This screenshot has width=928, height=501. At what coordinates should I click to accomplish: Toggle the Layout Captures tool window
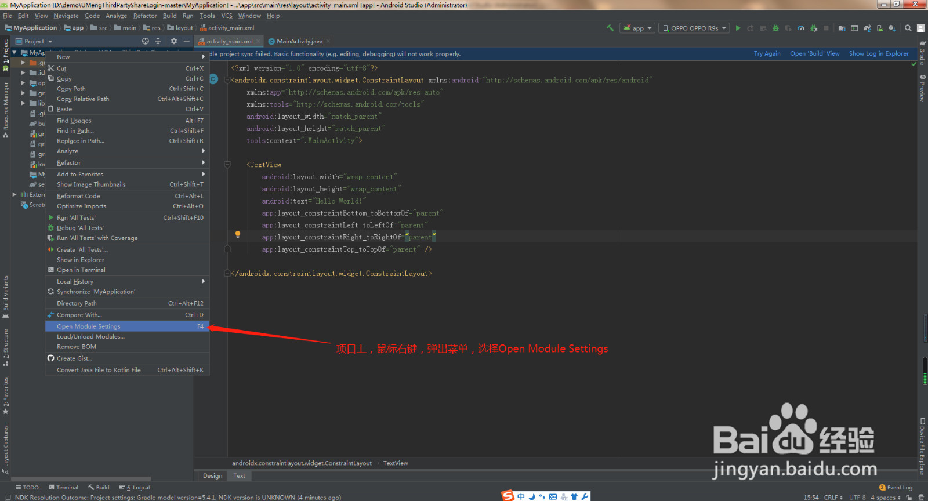coord(5,449)
